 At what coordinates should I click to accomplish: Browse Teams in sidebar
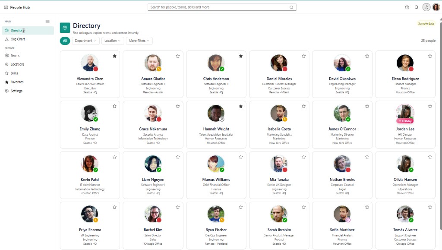click(x=28, y=56)
